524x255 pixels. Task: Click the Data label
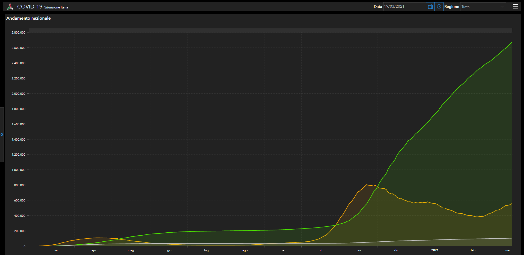[x=378, y=7]
